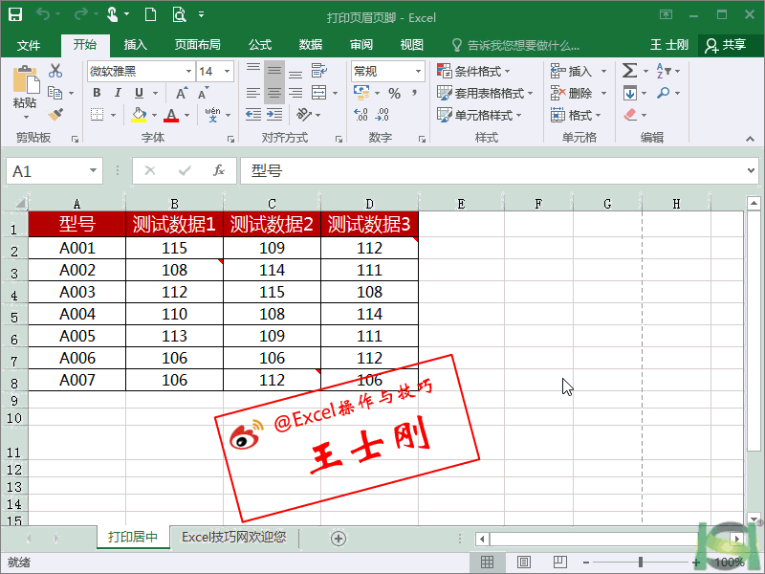Switch to the 插入 ribbon tab
This screenshot has height=574, width=765.
point(135,45)
